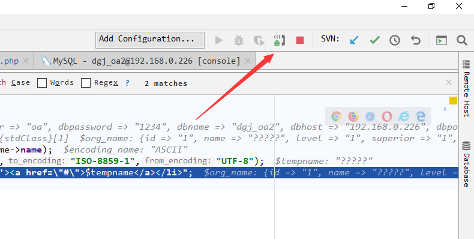Open the Add Configuration dropdown
The height and width of the screenshot is (239, 474).
click(150, 40)
